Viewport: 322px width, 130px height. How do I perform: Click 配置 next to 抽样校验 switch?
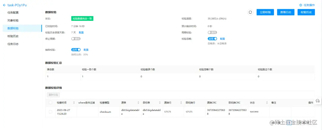coord(86,50)
